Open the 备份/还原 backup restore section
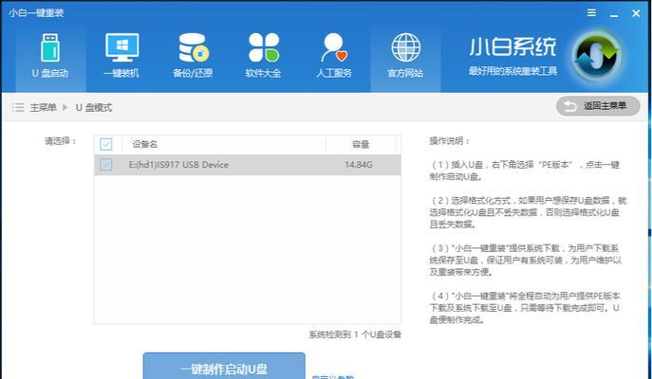Viewport: 652px width, 379px height. 193,58
